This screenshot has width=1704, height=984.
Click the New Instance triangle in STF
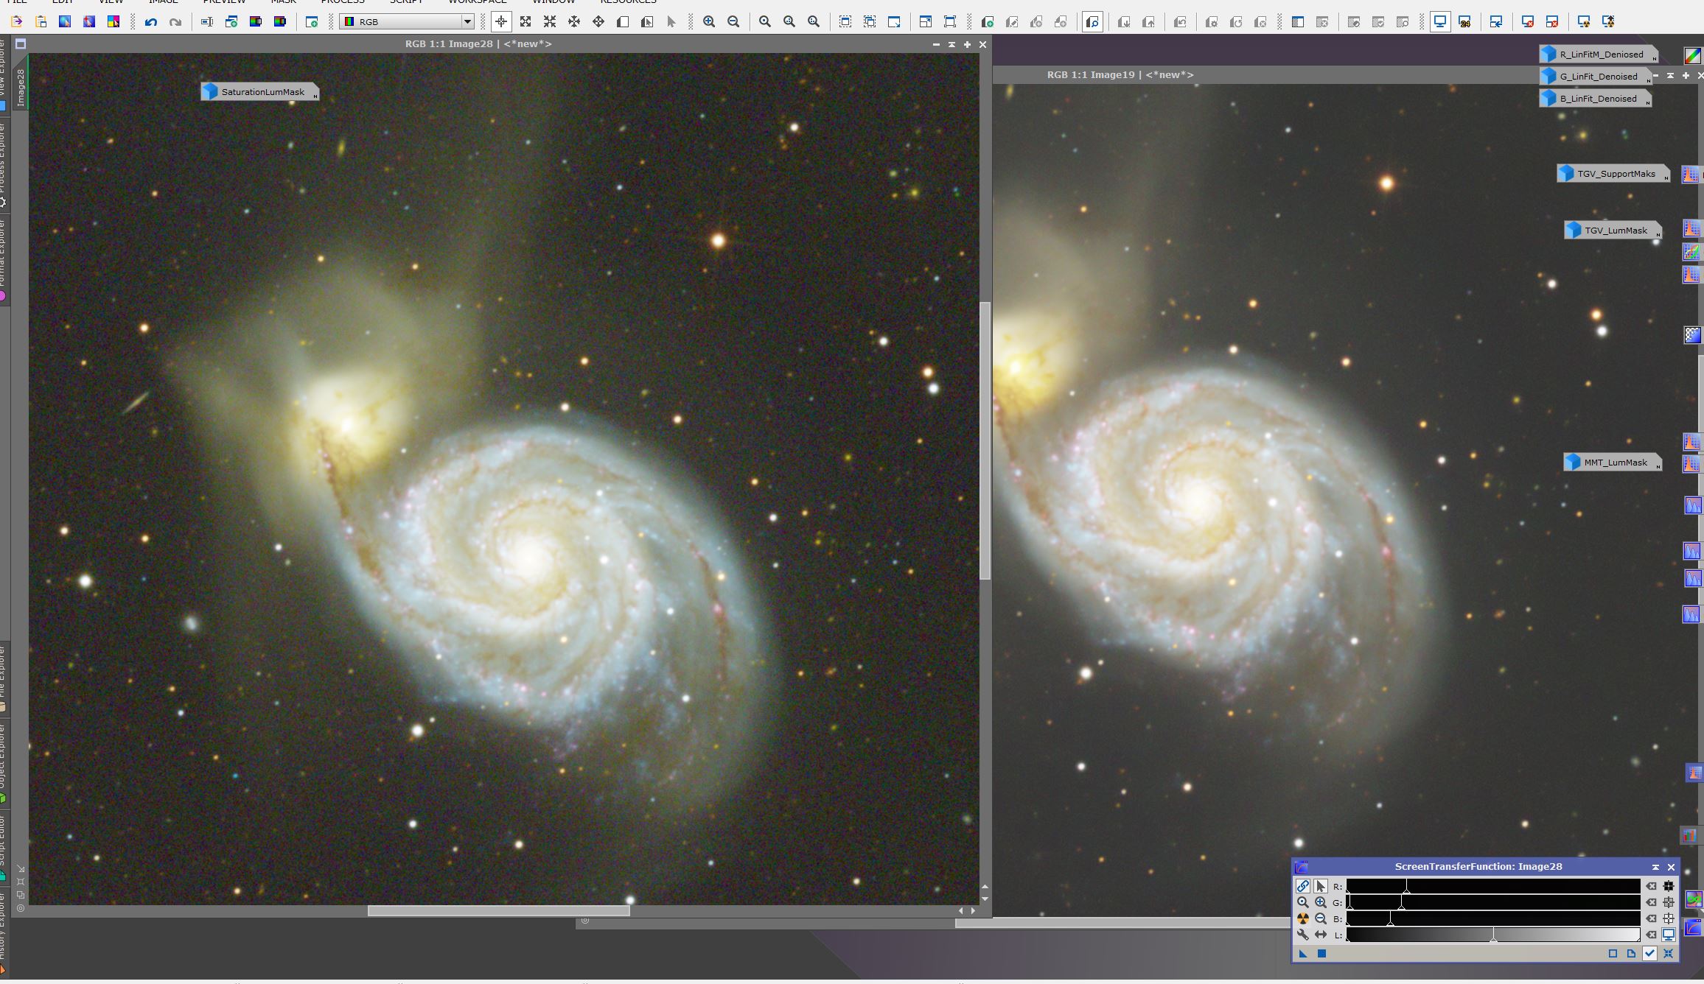click(x=1303, y=954)
